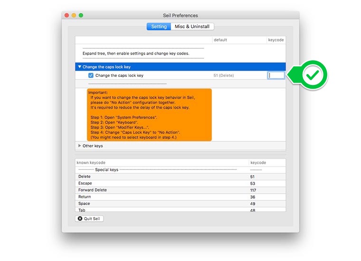The image size is (361, 261).
Task: Click the keycode 51 for Delete
Action: click(x=252, y=177)
